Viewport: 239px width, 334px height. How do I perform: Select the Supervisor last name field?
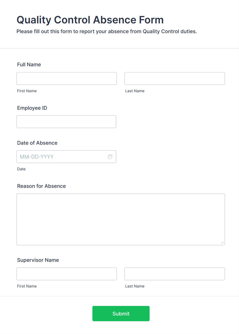174,274
